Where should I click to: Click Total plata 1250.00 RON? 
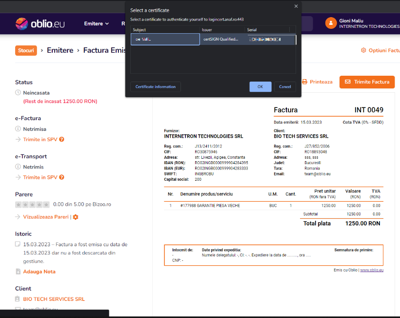point(341,224)
